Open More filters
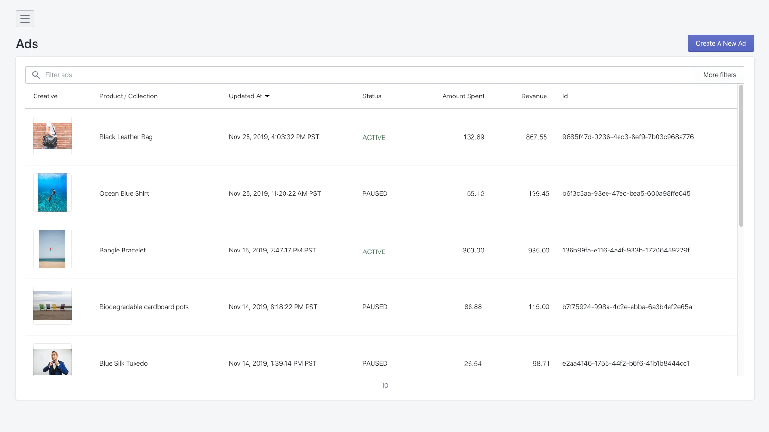The width and height of the screenshot is (769, 432). pos(719,75)
